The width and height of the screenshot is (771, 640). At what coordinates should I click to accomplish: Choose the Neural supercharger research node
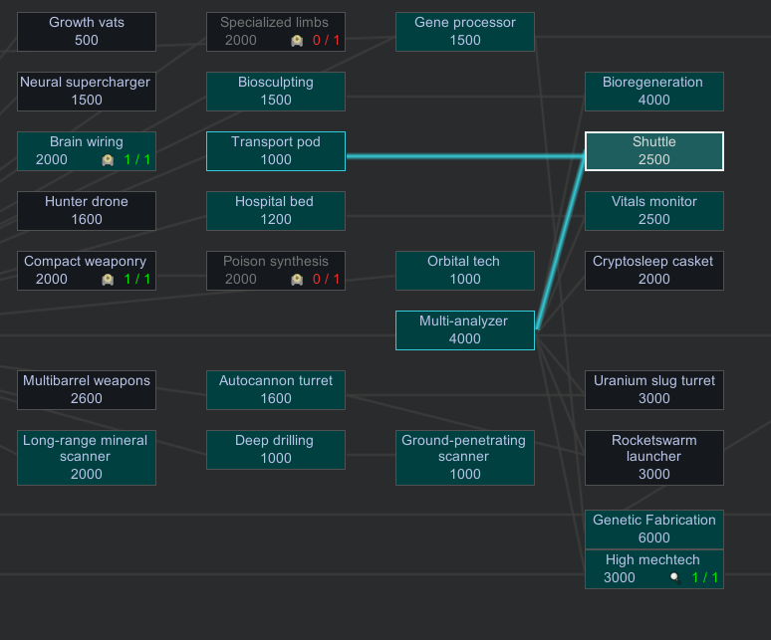pyautogui.click(x=87, y=92)
